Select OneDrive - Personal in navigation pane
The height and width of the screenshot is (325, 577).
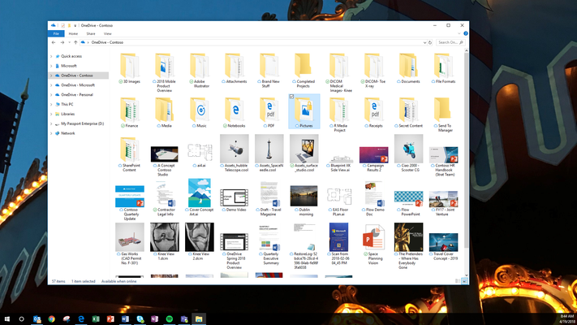(77, 95)
